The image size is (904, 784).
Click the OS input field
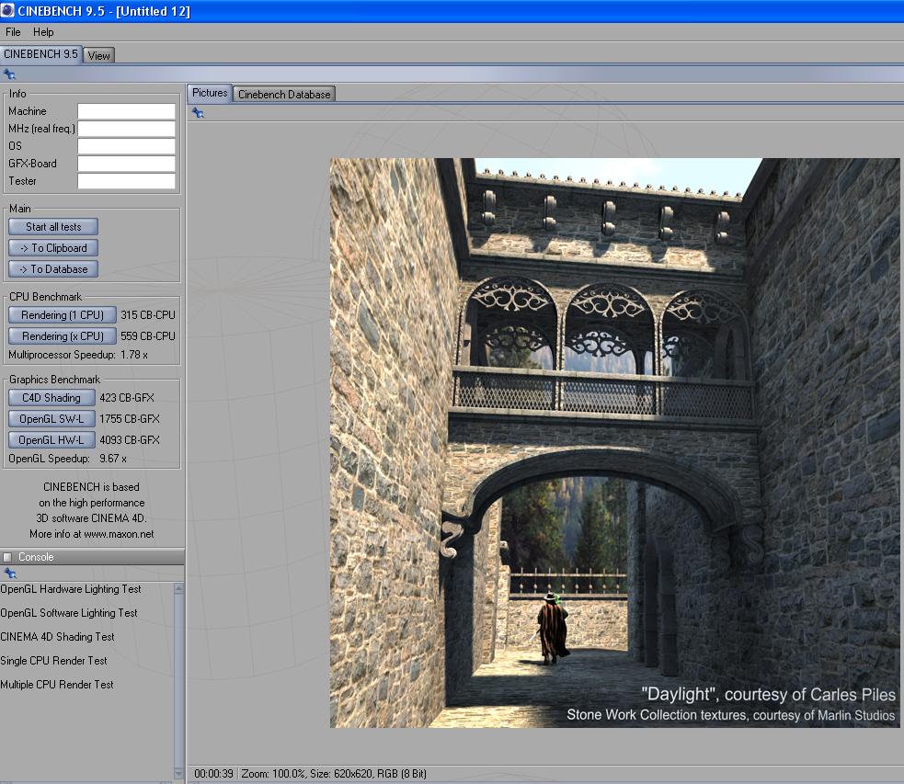tap(126, 146)
